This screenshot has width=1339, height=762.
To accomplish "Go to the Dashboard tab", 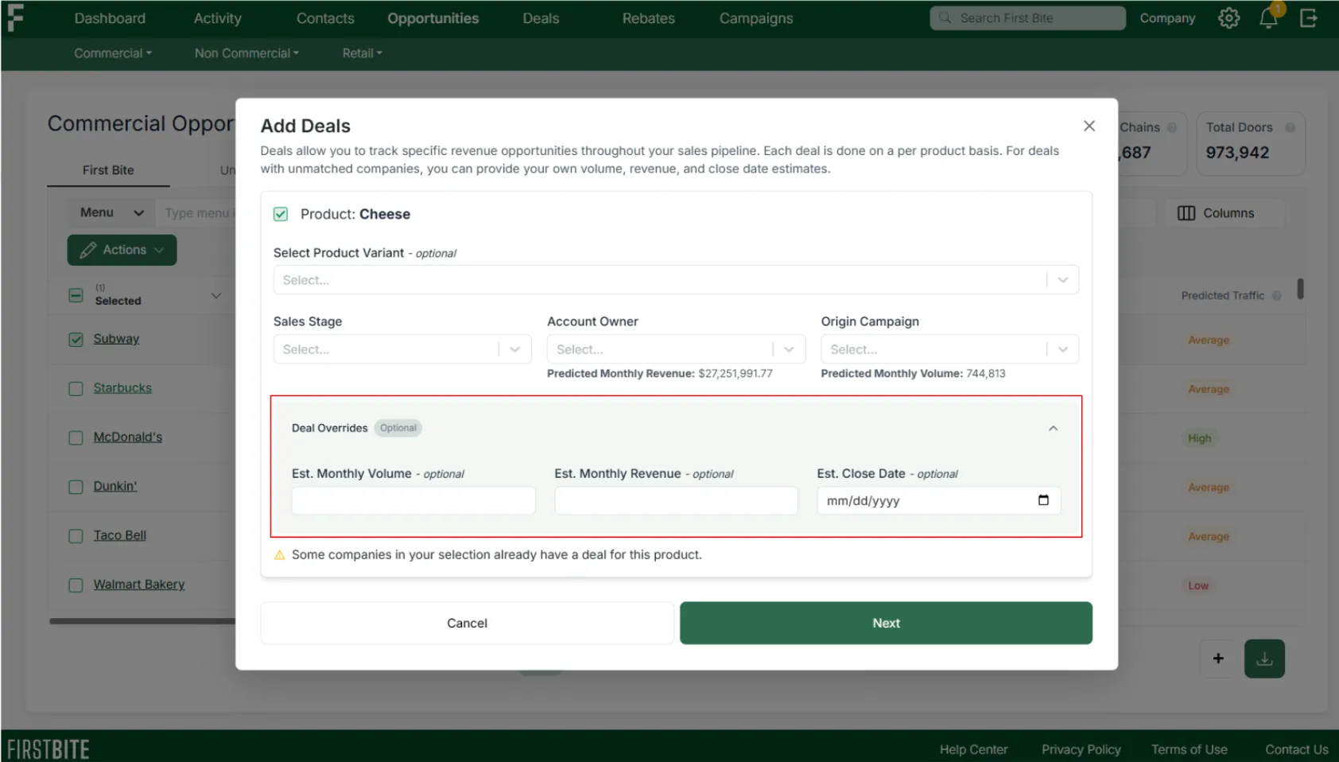I will click(x=110, y=18).
